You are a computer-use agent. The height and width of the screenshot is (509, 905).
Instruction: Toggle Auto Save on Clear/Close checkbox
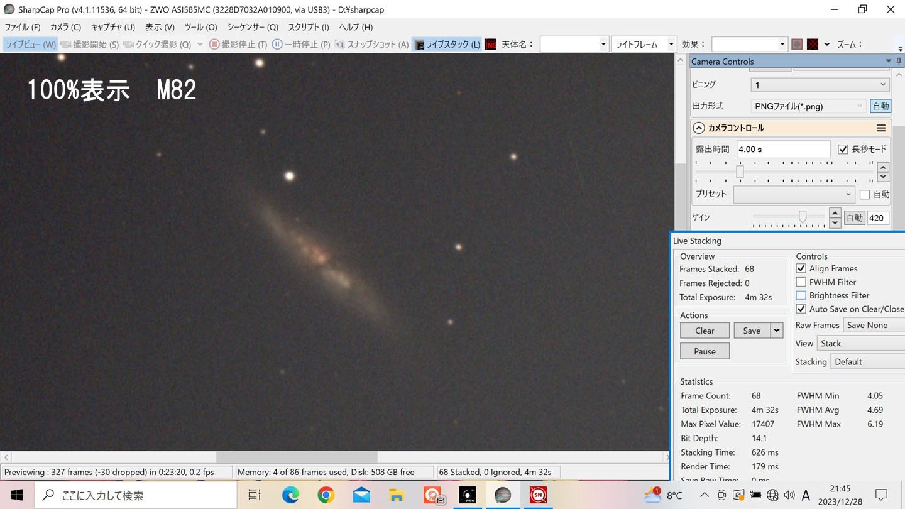[x=801, y=309]
